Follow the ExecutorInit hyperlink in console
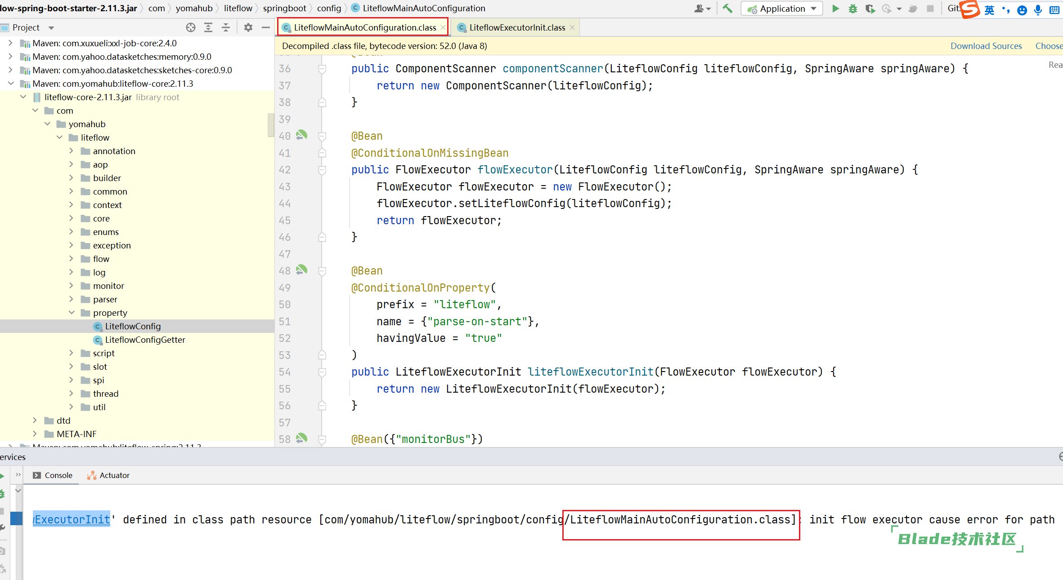Image resolution: width=1063 pixels, height=580 pixels. click(x=72, y=519)
